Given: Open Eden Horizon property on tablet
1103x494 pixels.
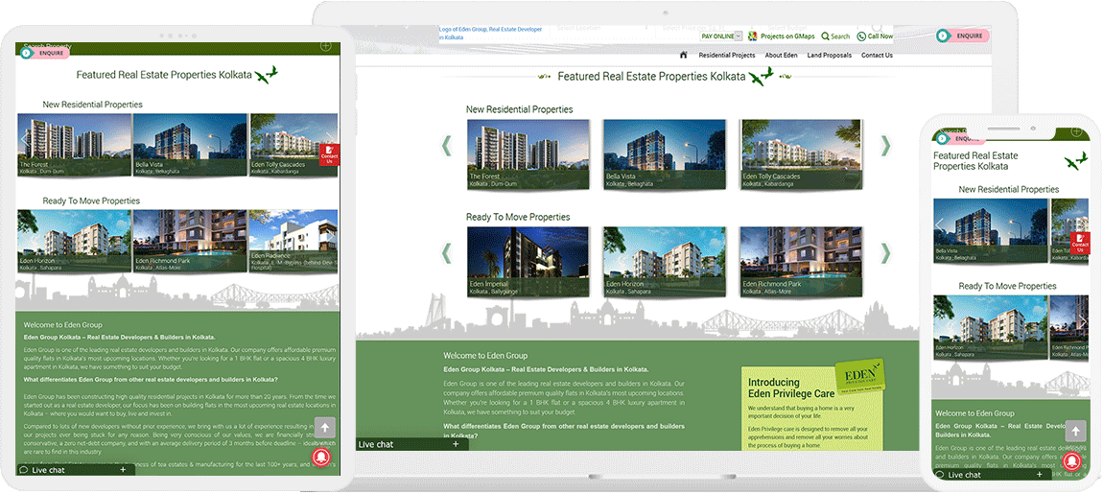Looking at the screenshot, I should click(x=74, y=242).
